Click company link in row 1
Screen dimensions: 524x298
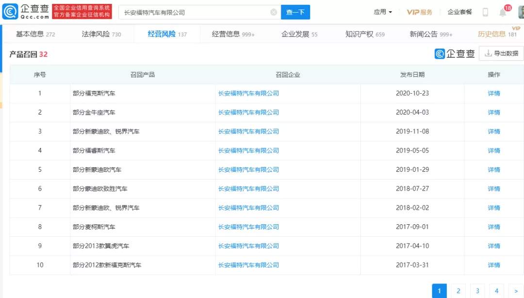pos(248,93)
